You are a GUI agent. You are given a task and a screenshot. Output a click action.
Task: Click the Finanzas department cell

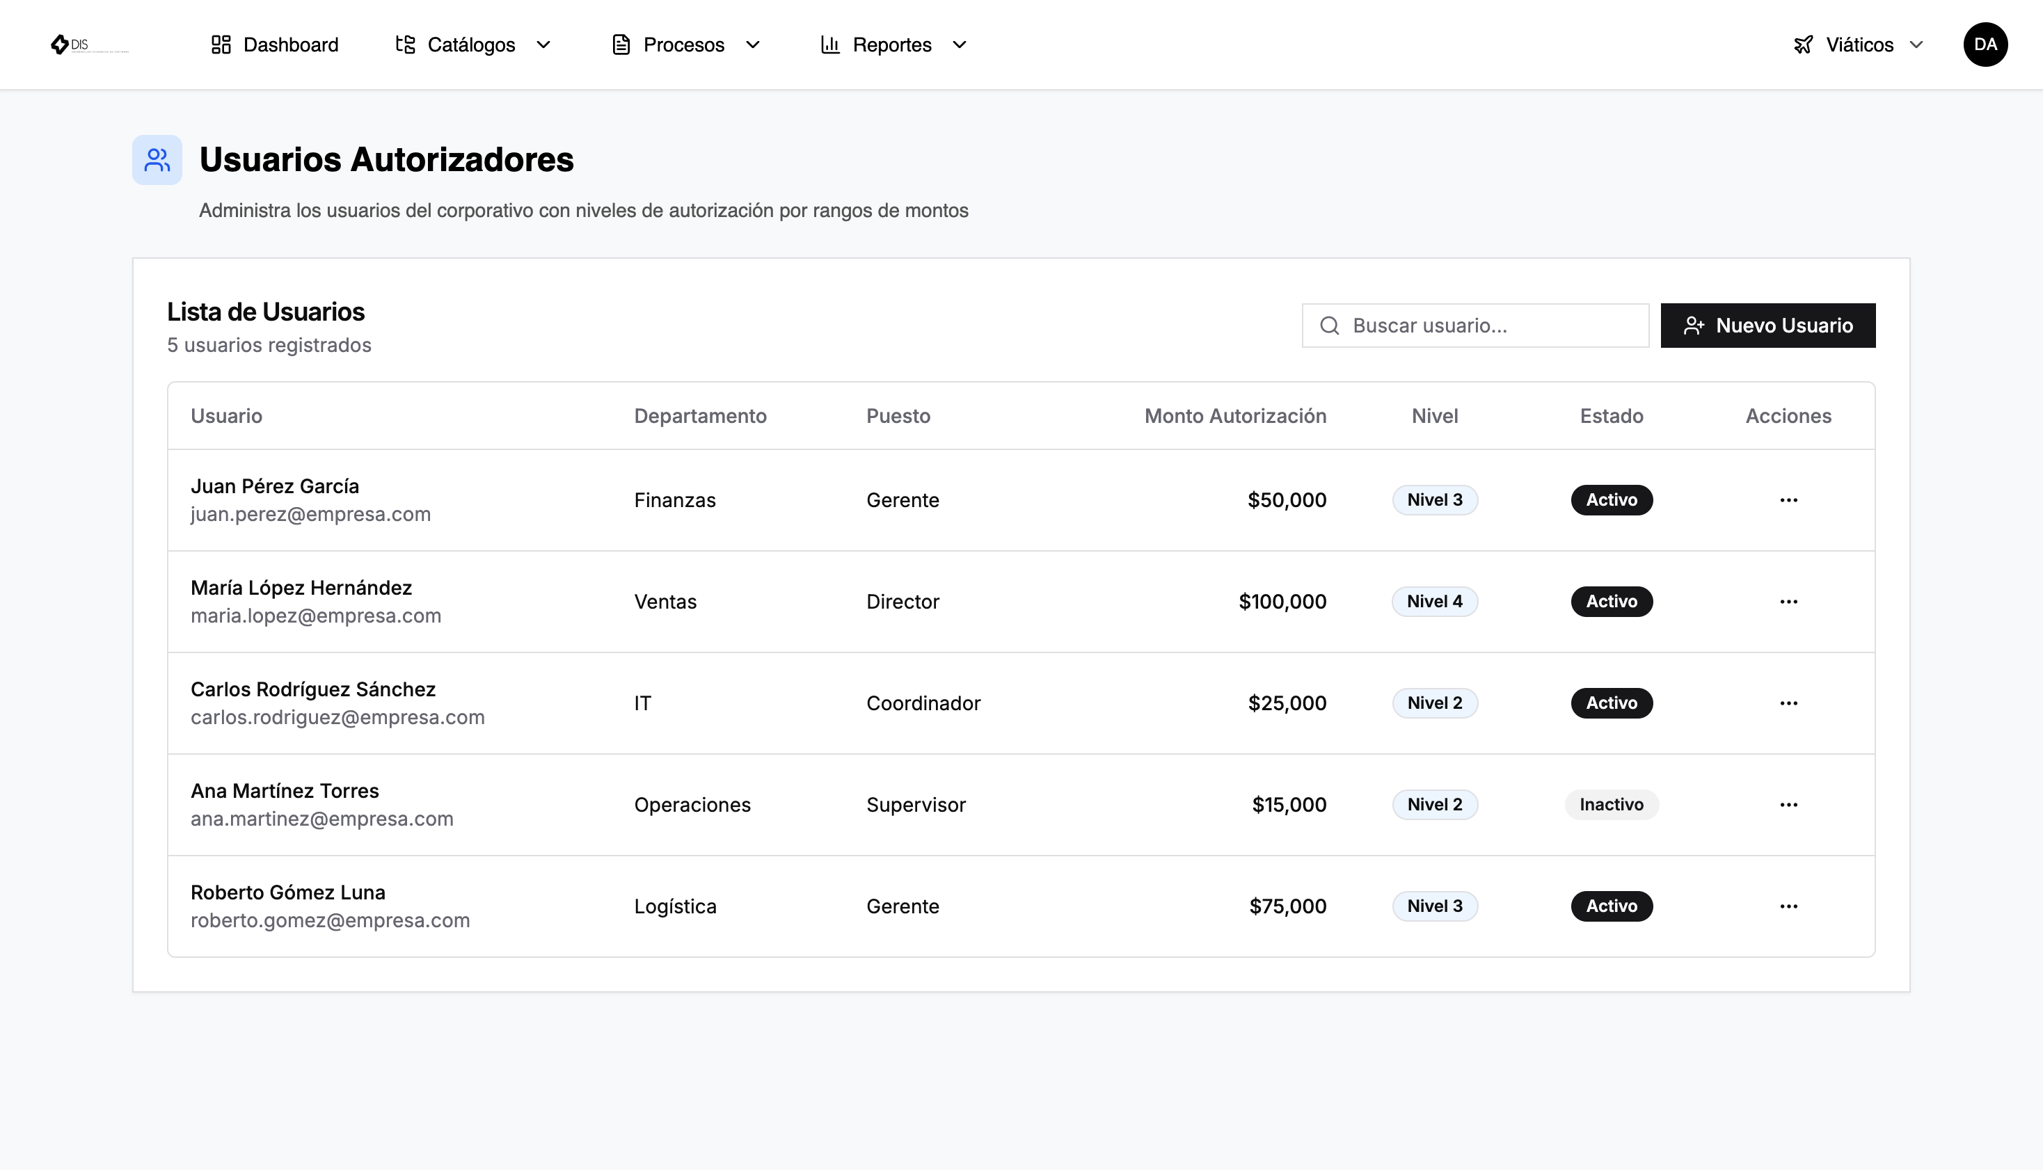(674, 500)
